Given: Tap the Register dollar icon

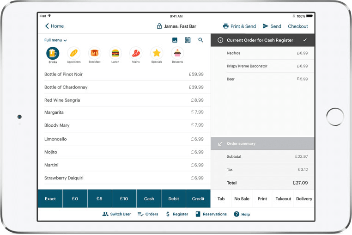Looking at the screenshot, I should click(168, 214).
